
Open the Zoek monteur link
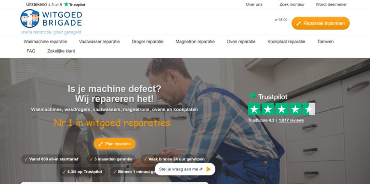[x=292, y=4]
